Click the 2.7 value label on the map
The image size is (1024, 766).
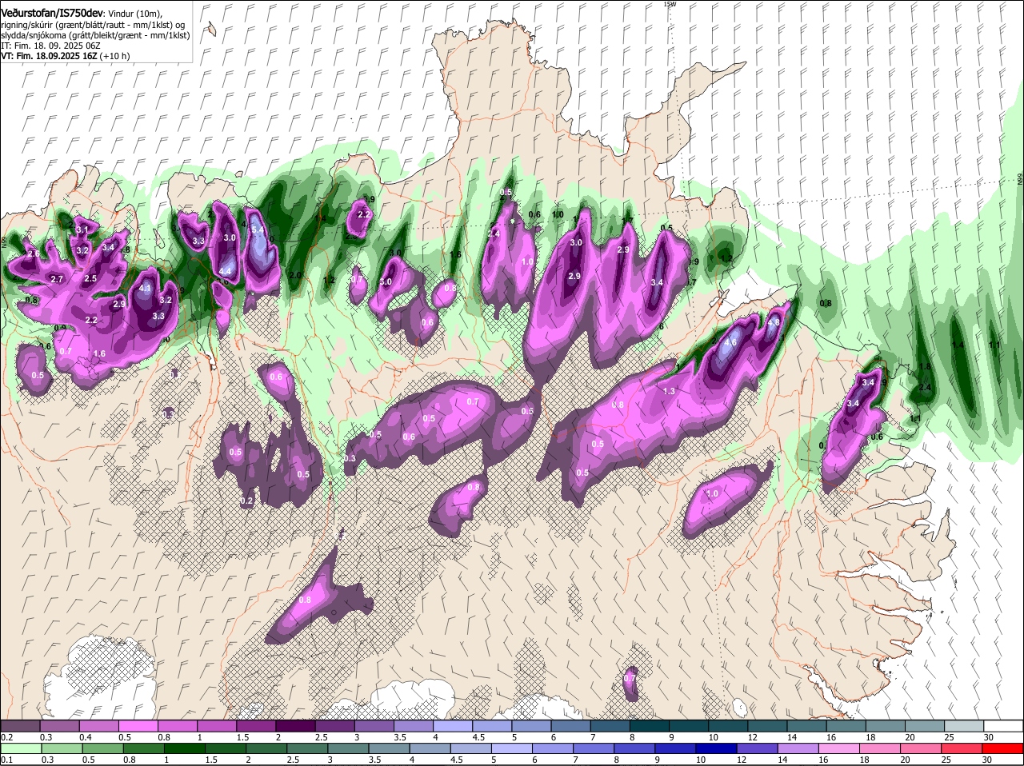coord(57,279)
